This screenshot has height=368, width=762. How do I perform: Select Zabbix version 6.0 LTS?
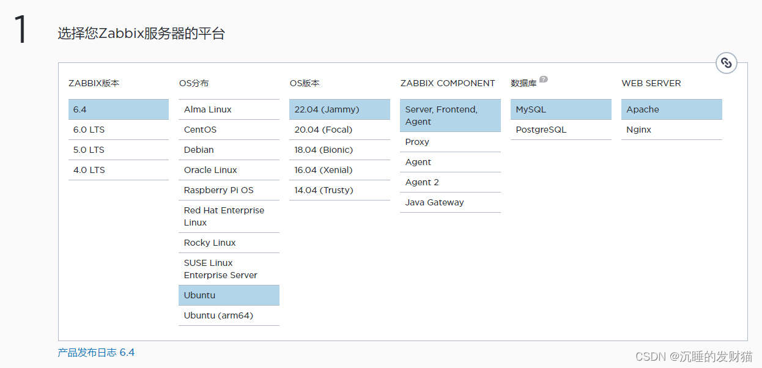(119, 130)
